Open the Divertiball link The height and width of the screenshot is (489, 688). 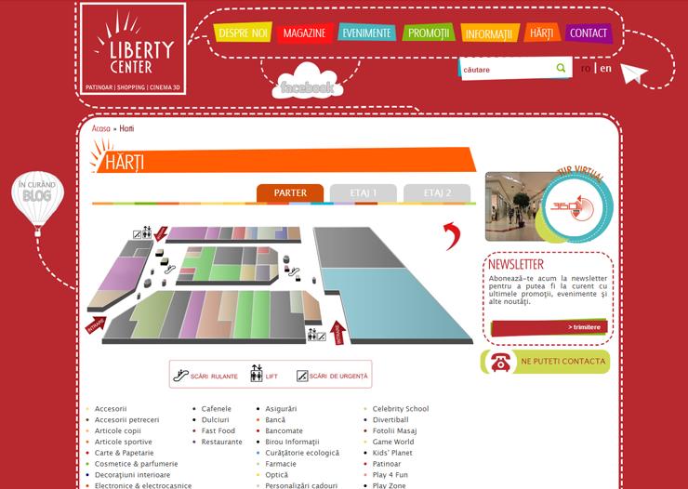click(x=390, y=419)
